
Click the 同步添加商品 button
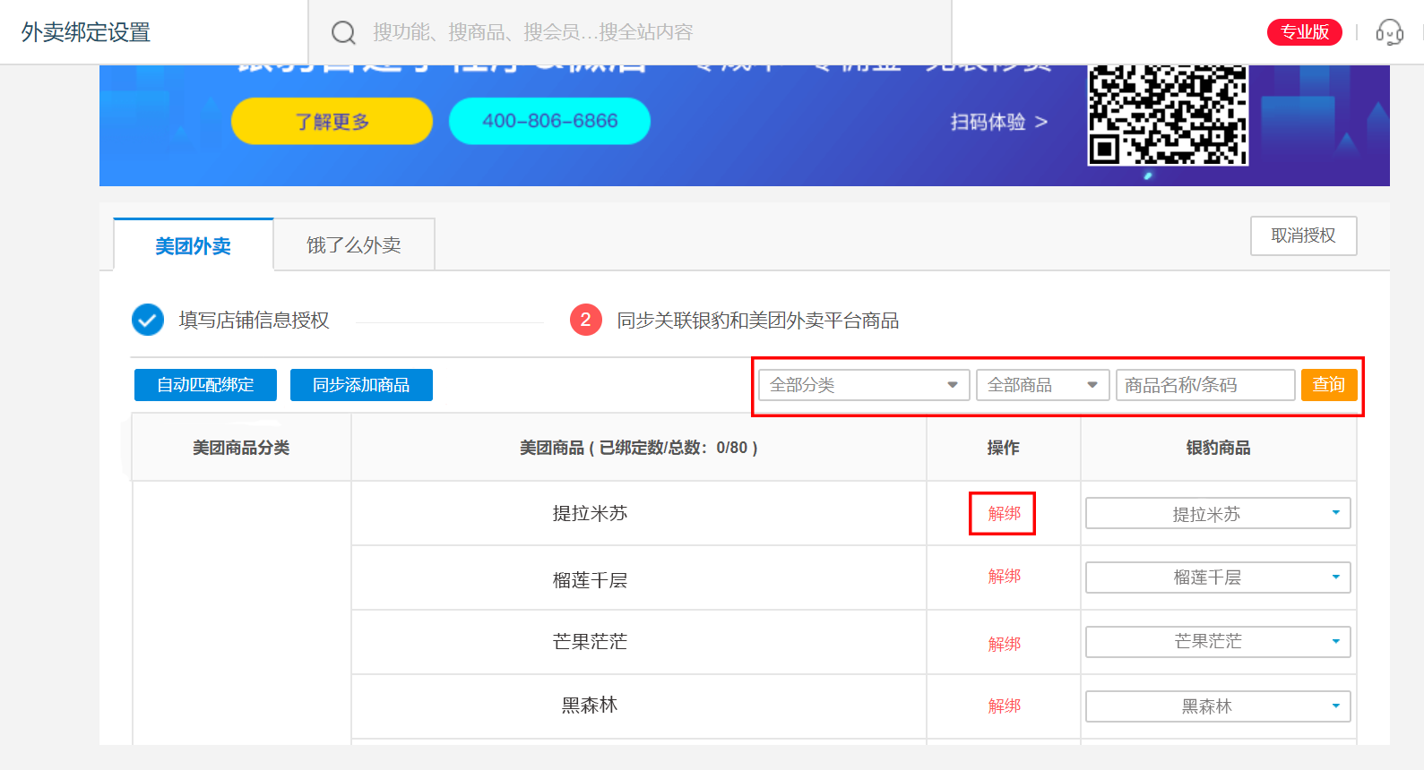pyautogui.click(x=361, y=385)
